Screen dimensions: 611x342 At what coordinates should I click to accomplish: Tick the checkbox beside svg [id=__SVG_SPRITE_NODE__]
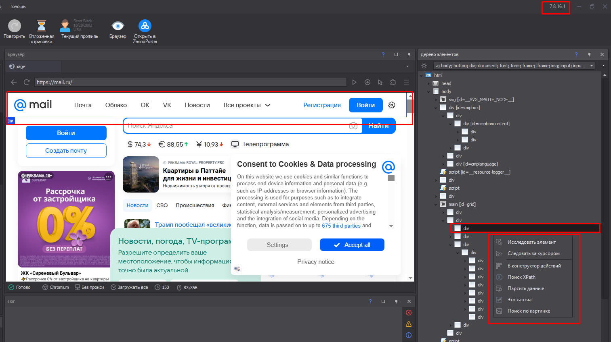443,99
